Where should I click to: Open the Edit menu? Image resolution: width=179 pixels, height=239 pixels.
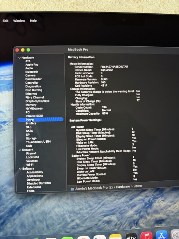[5, 21]
